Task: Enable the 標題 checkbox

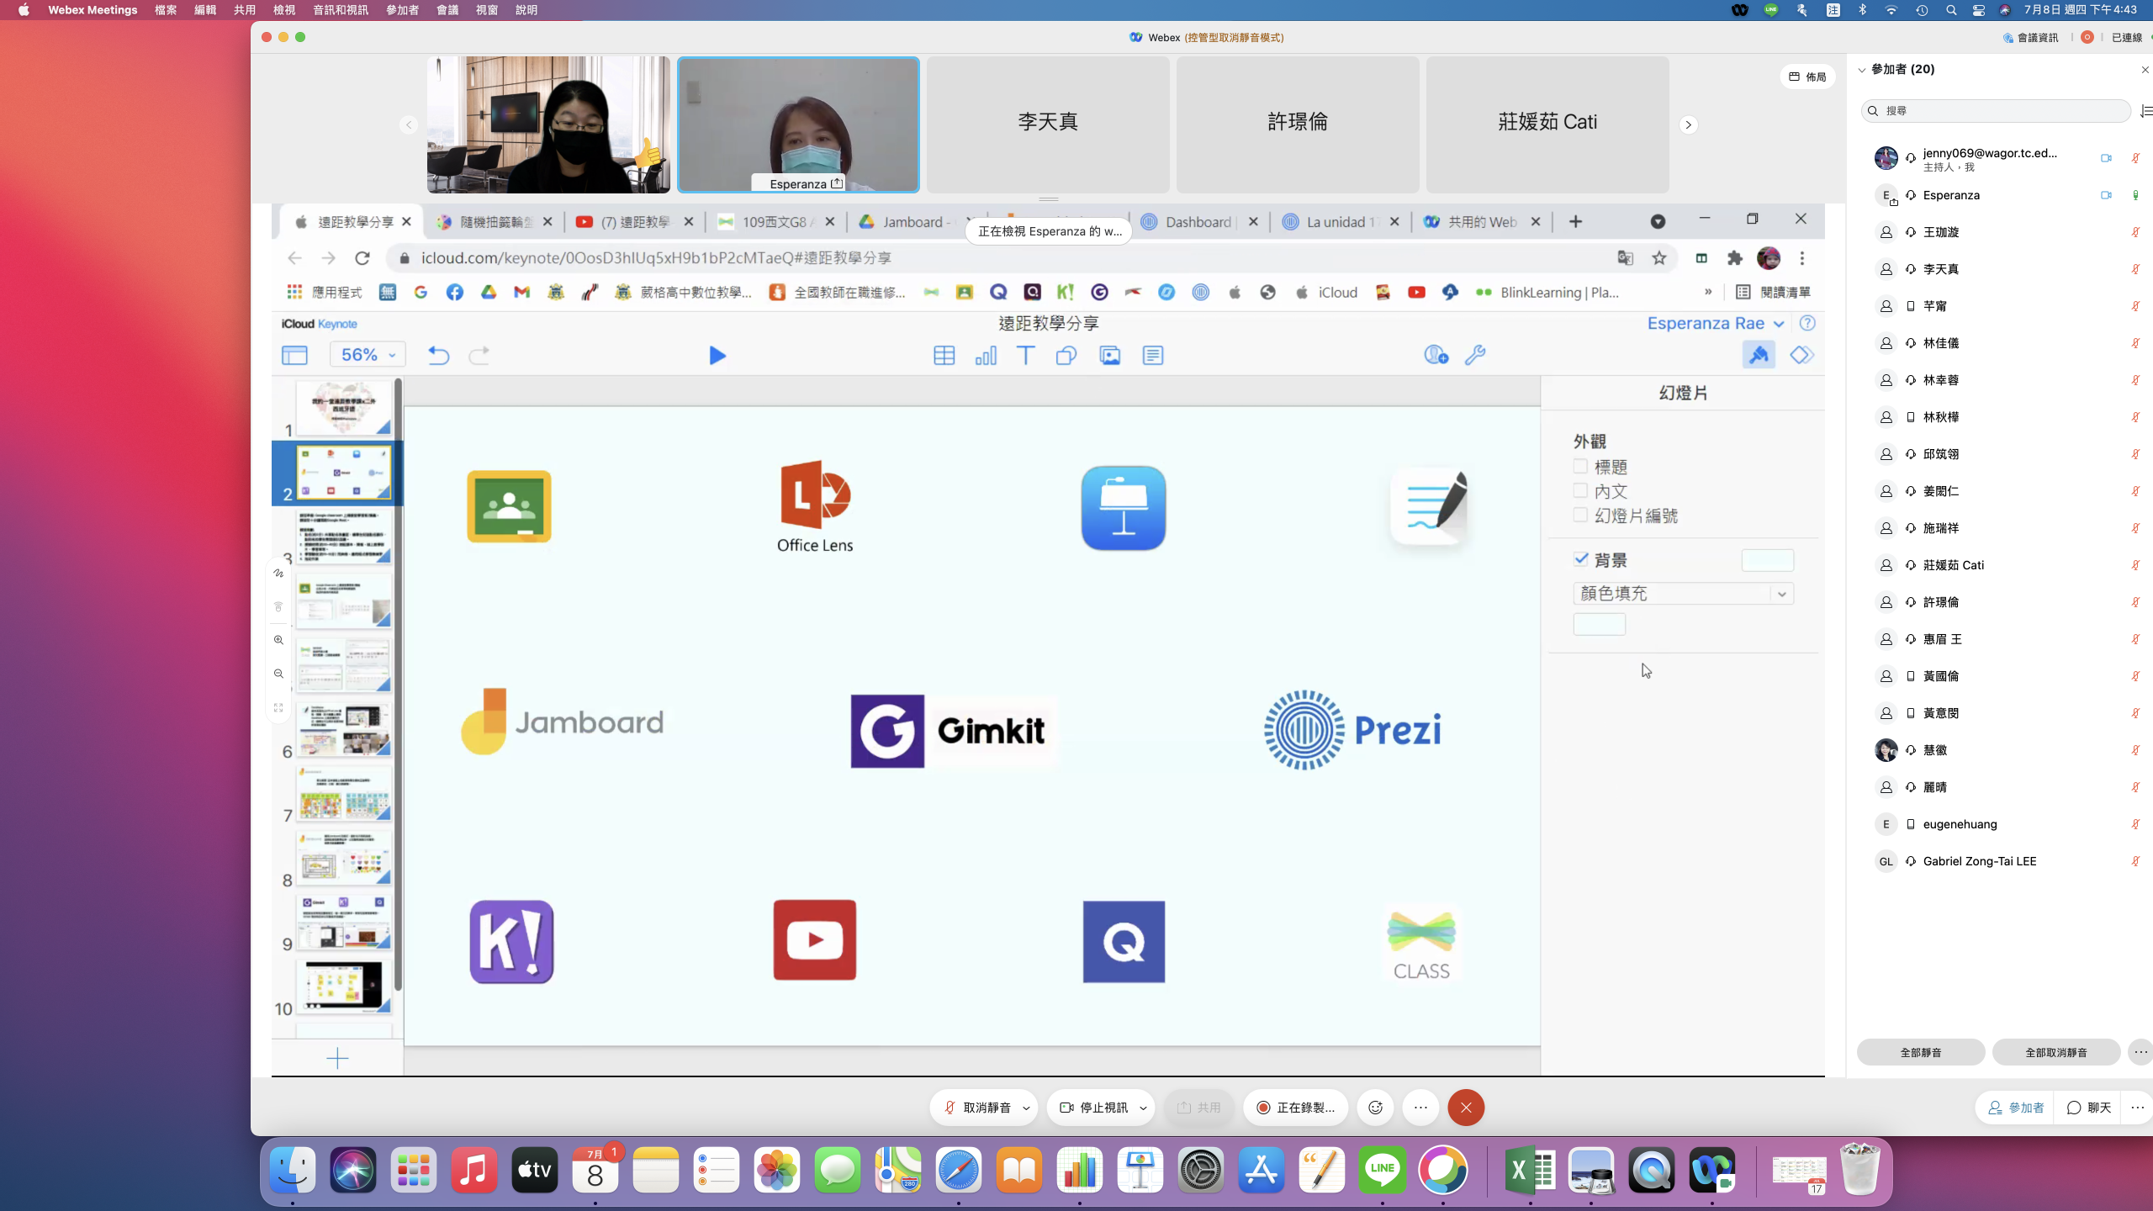Action: pos(1580,466)
